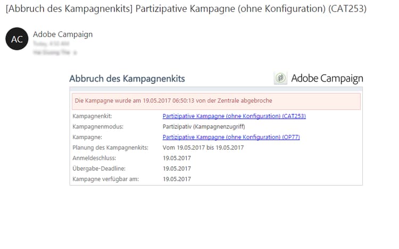Click the Übergabe-Deadline date value
399x249 pixels.
pos(177,168)
